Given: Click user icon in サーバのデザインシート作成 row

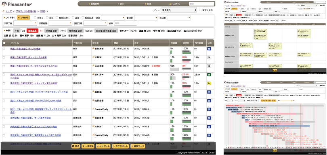Looking at the screenshot, I should [x=93, y=100].
